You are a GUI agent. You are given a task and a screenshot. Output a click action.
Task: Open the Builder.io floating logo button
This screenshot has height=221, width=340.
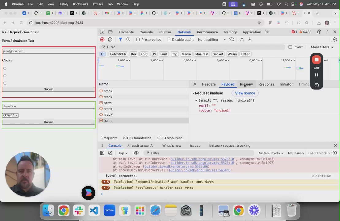[88, 193]
